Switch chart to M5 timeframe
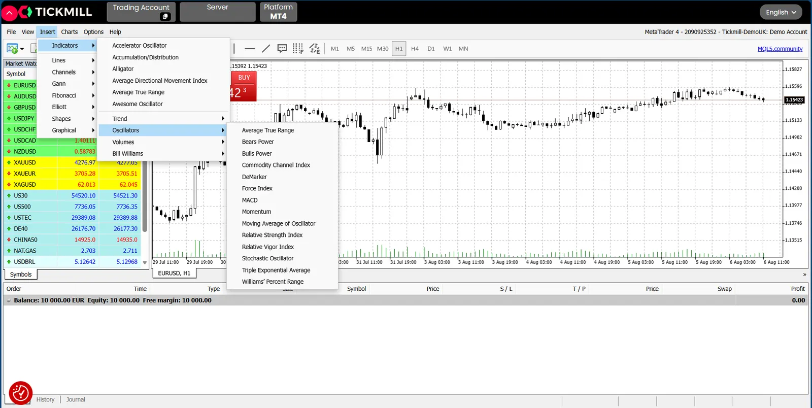Screen dimensions: 812x408 click(x=351, y=49)
